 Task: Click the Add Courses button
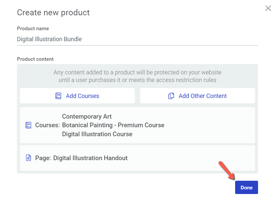point(77,96)
